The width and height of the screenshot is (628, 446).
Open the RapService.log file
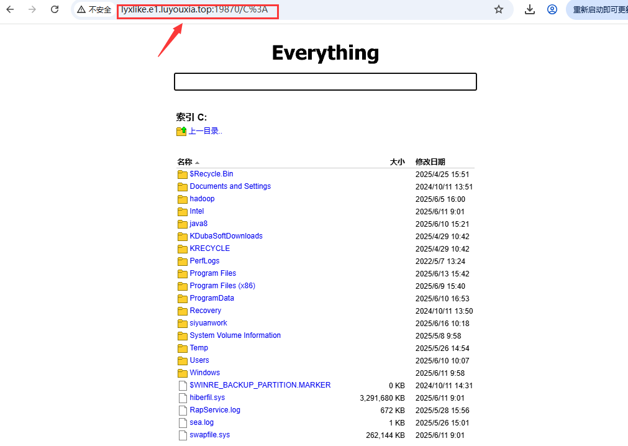[215, 409]
